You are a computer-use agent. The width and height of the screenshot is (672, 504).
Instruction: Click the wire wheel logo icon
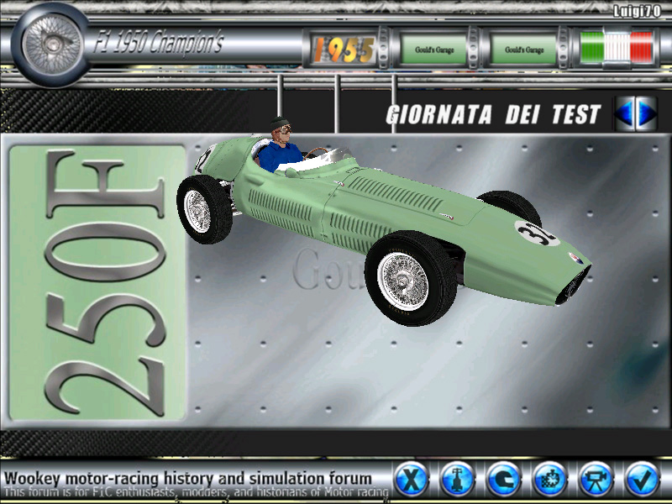(52, 44)
